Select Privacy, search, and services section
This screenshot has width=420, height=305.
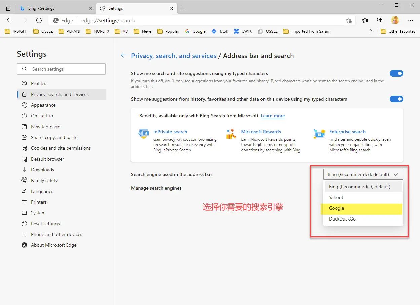click(61, 94)
